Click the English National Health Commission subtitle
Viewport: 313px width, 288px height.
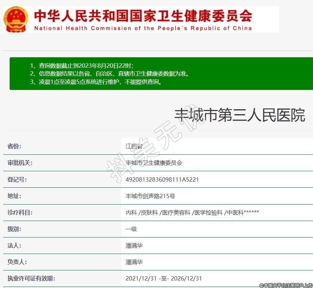(x=143, y=28)
